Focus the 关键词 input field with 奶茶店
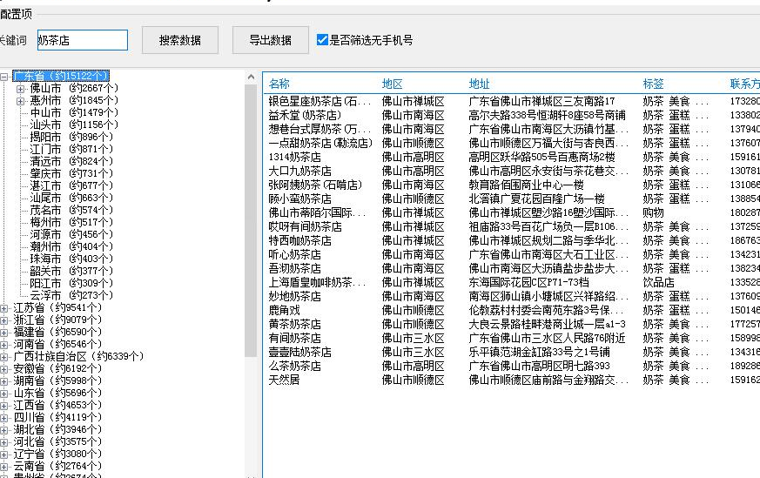760x478 pixels. 83,40
